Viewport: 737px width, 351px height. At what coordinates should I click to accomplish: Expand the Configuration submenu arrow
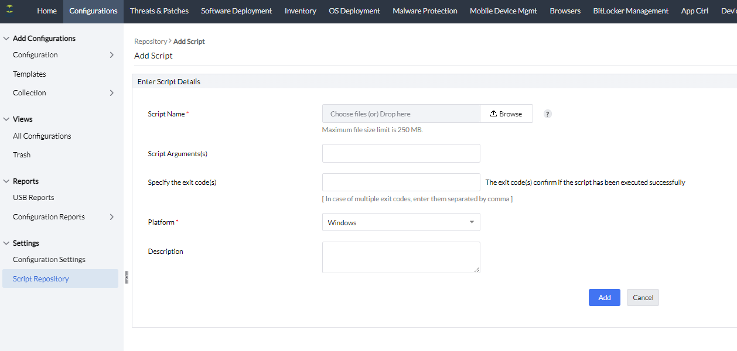click(x=112, y=55)
